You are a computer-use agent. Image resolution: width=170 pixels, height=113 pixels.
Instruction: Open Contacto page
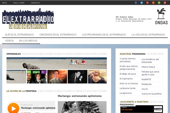pos(35,3)
